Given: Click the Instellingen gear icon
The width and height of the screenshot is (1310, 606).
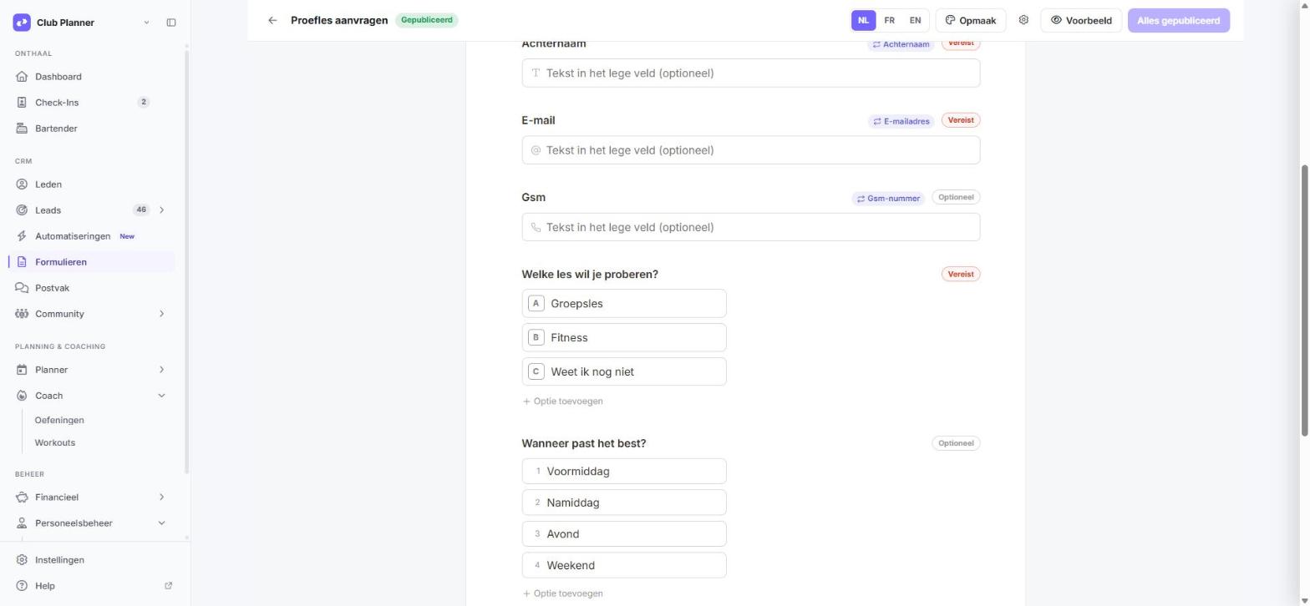Looking at the screenshot, I should pyautogui.click(x=22, y=560).
